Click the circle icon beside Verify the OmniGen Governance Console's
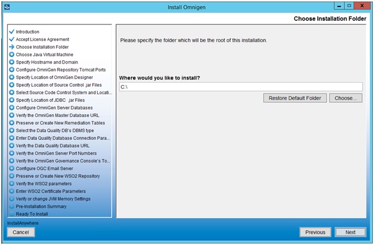The image size is (374, 245). tap(11, 161)
